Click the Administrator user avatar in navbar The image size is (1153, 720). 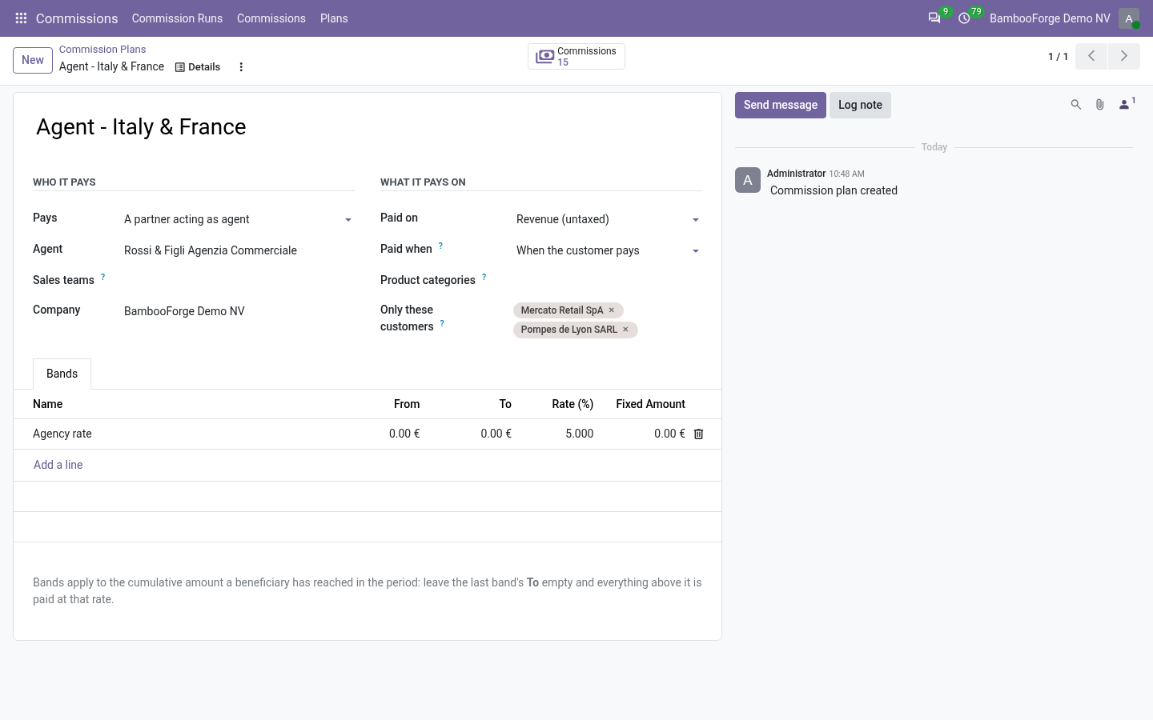(1129, 18)
